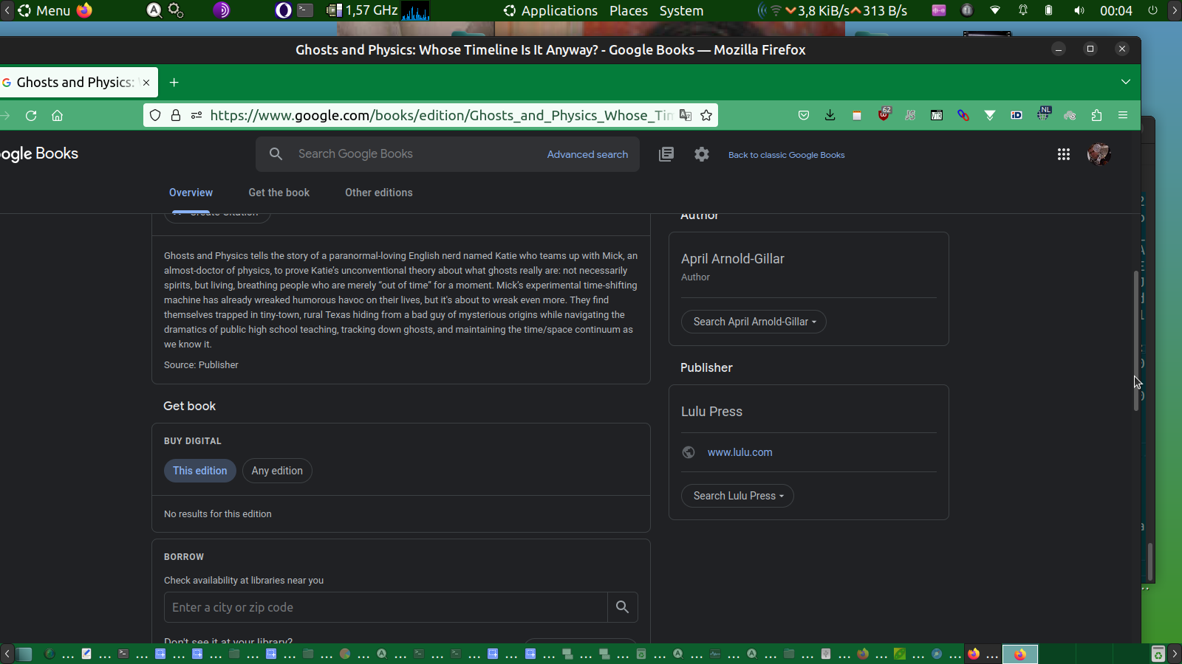Switch to Other editions tab

(x=379, y=193)
